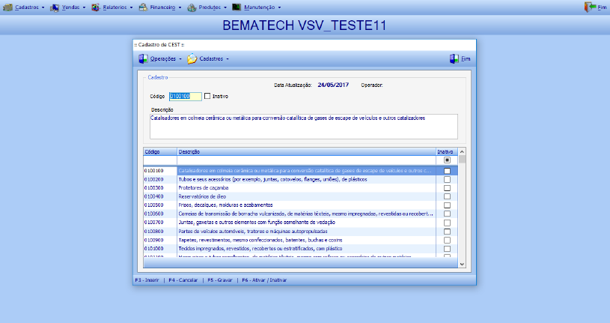The width and height of the screenshot is (610, 323).
Task: Expand the CEST window Cadastros dropdown arrow
Action: tap(228, 59)
